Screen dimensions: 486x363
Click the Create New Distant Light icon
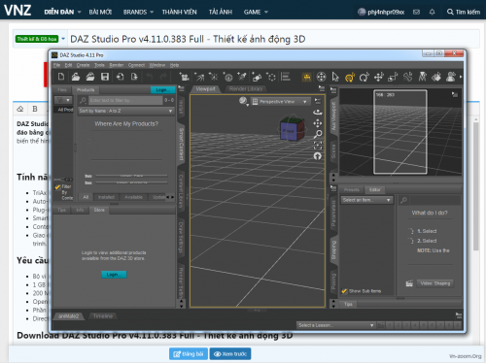coord(227,77)
